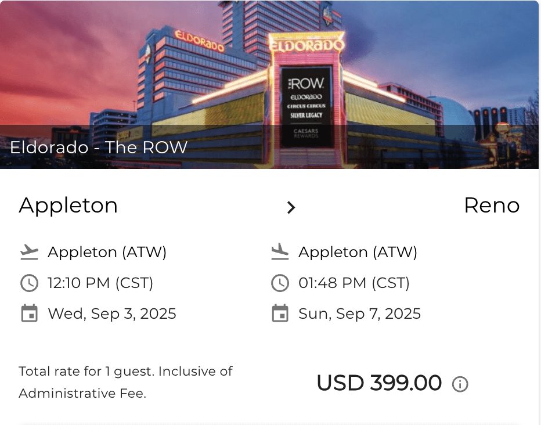541x425 pixels.
Task: Click the Sun, Sep 7, 2025 date
Action: [x=360, y=314]
